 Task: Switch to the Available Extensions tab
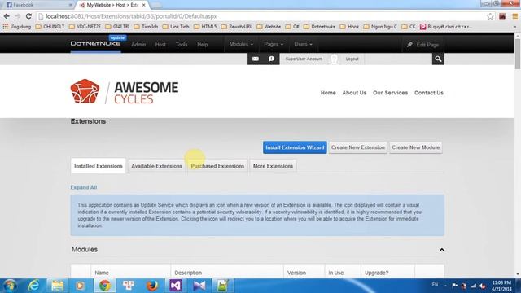(156, 166)
